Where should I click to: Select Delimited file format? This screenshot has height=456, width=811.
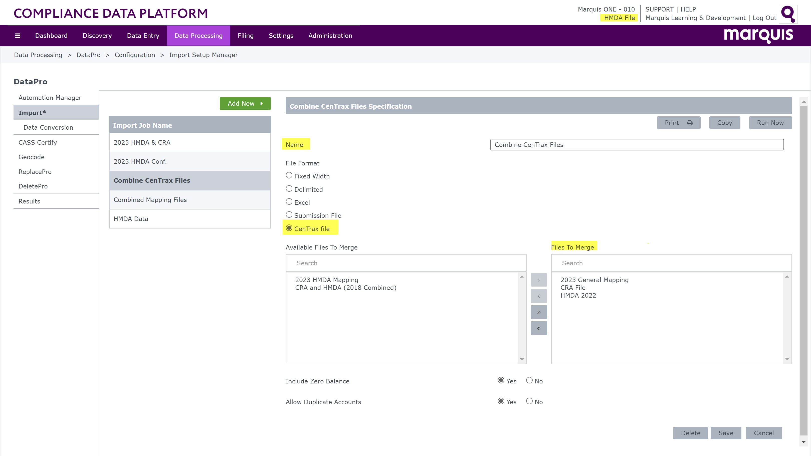pos(289,188)
